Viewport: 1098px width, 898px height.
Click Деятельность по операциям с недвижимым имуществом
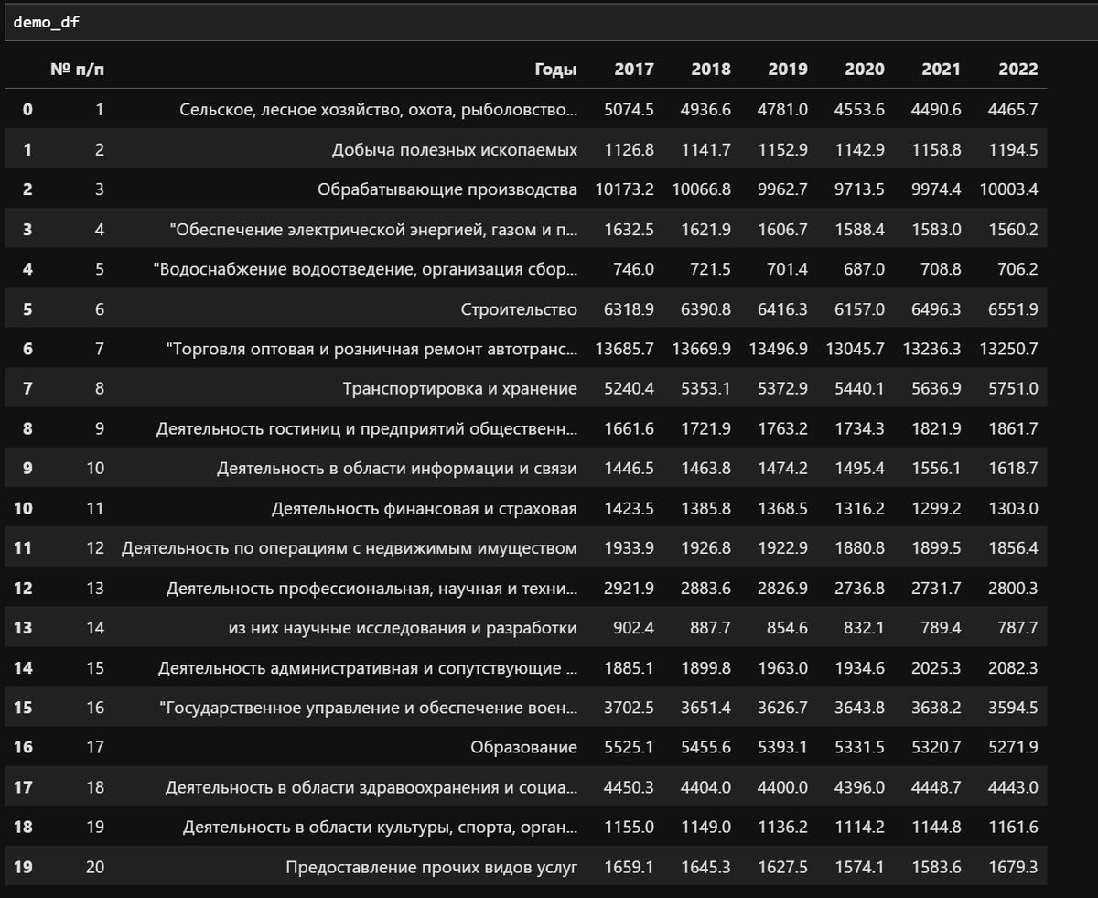(350, 548)
